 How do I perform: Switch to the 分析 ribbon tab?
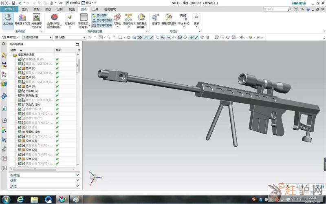point(60,9)
